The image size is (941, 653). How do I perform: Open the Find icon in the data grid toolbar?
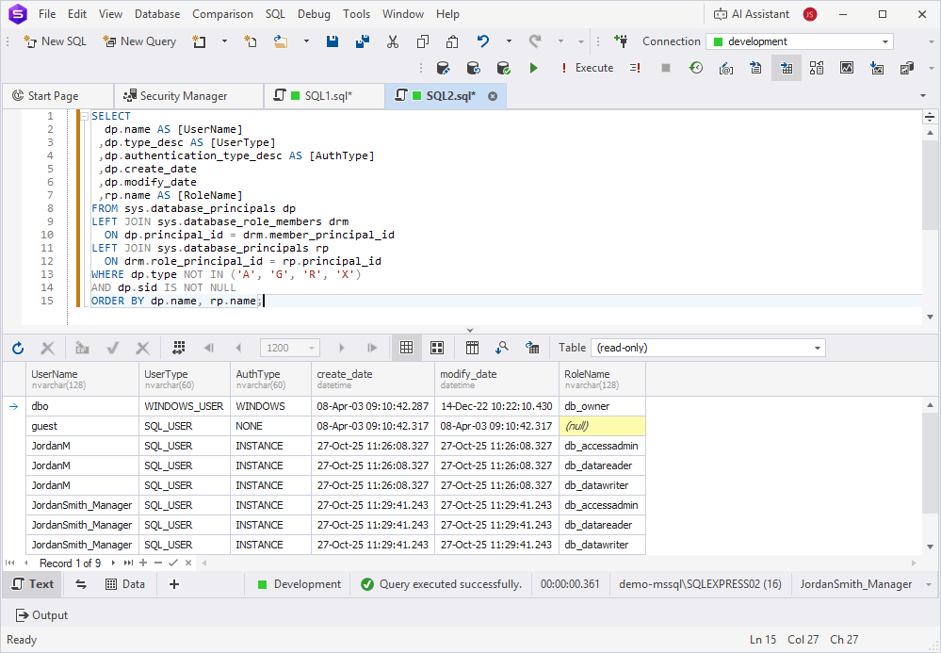502,348
